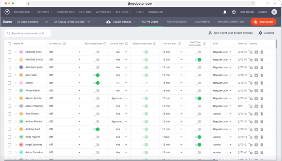Open Time out after dropdown for Andy Nguyen
The image size is (282, 161).
click(x=172, y=137)
